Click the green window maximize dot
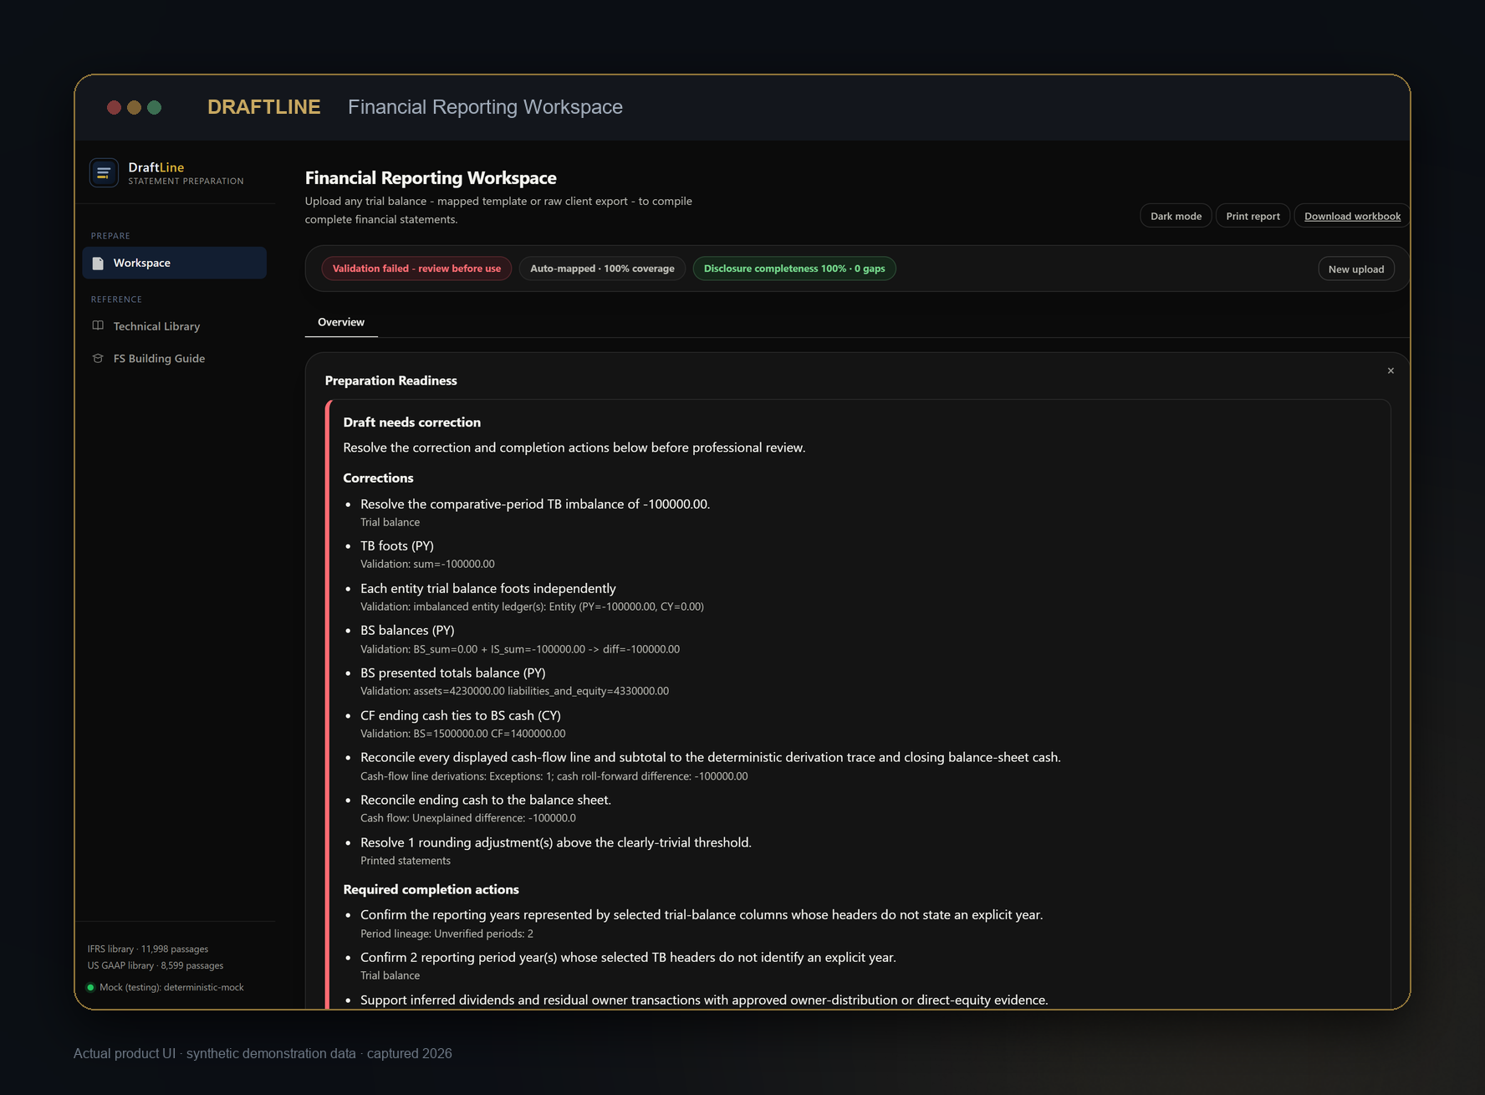The height and width of the screenshot is (1095, 1485). pyautogui.click(x=154, y=107)
